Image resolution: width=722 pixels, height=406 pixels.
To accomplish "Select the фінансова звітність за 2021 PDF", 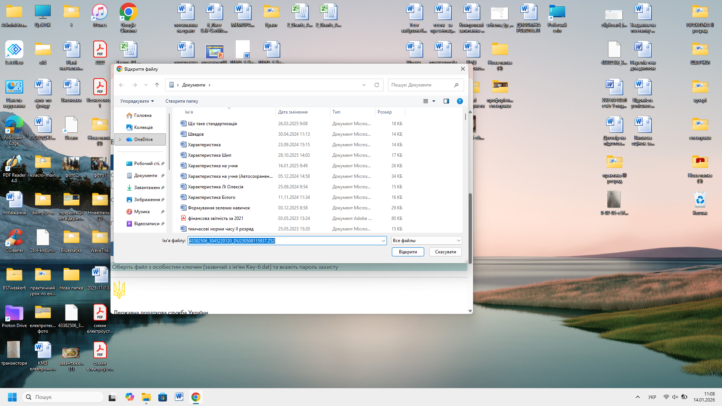I will pos(215,218).
